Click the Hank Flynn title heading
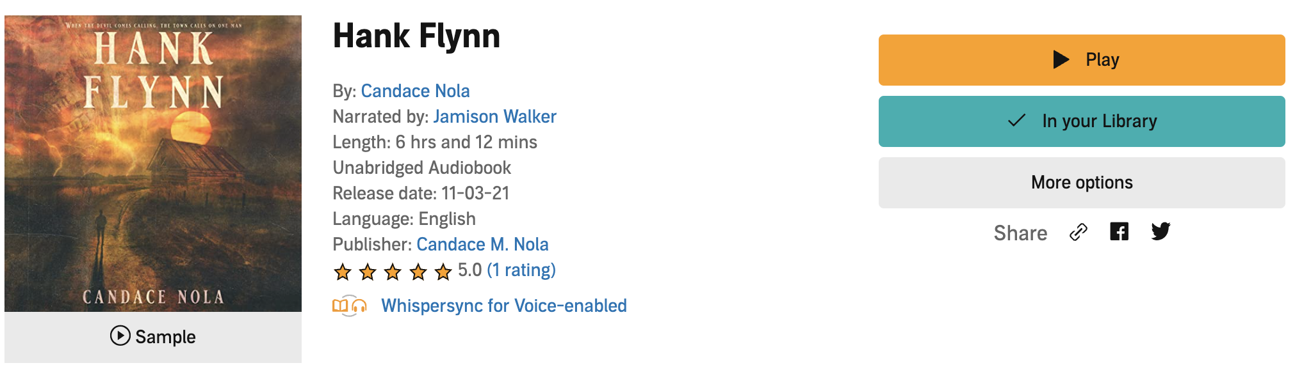1295x386 pixels. click(x=416, y=36)
